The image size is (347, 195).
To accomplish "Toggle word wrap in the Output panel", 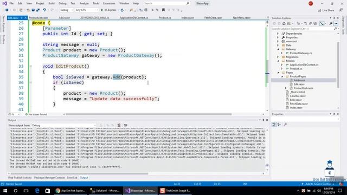I will 125,125.
